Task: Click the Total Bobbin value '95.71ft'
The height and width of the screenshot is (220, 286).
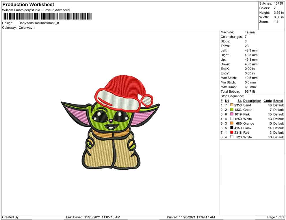Action: 250,92
